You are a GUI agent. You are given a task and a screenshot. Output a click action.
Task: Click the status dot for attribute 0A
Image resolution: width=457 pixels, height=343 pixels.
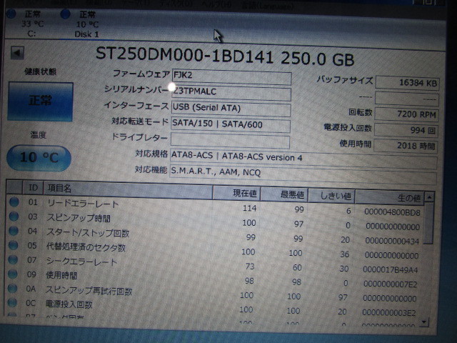[12, 288]
